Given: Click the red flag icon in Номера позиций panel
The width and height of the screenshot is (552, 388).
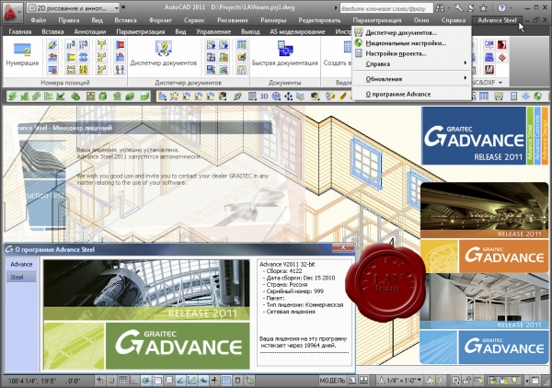Looking at the screenshot, I should [x=120, y=45].
